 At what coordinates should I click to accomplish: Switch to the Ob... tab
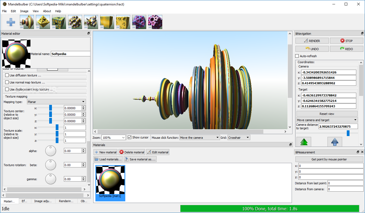pyautogui.click(x=84, y=201)
